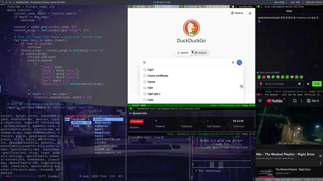Click username addictivebackstop6 in chat
Screen dimensions: 323x181
point(269,18)
